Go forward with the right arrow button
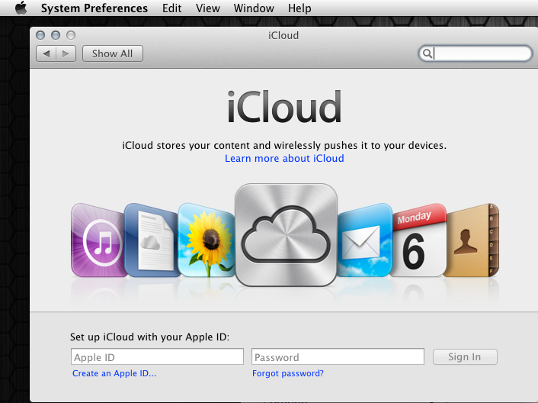The width and height of the screenshot is (538, 403). tap(66, 53)
